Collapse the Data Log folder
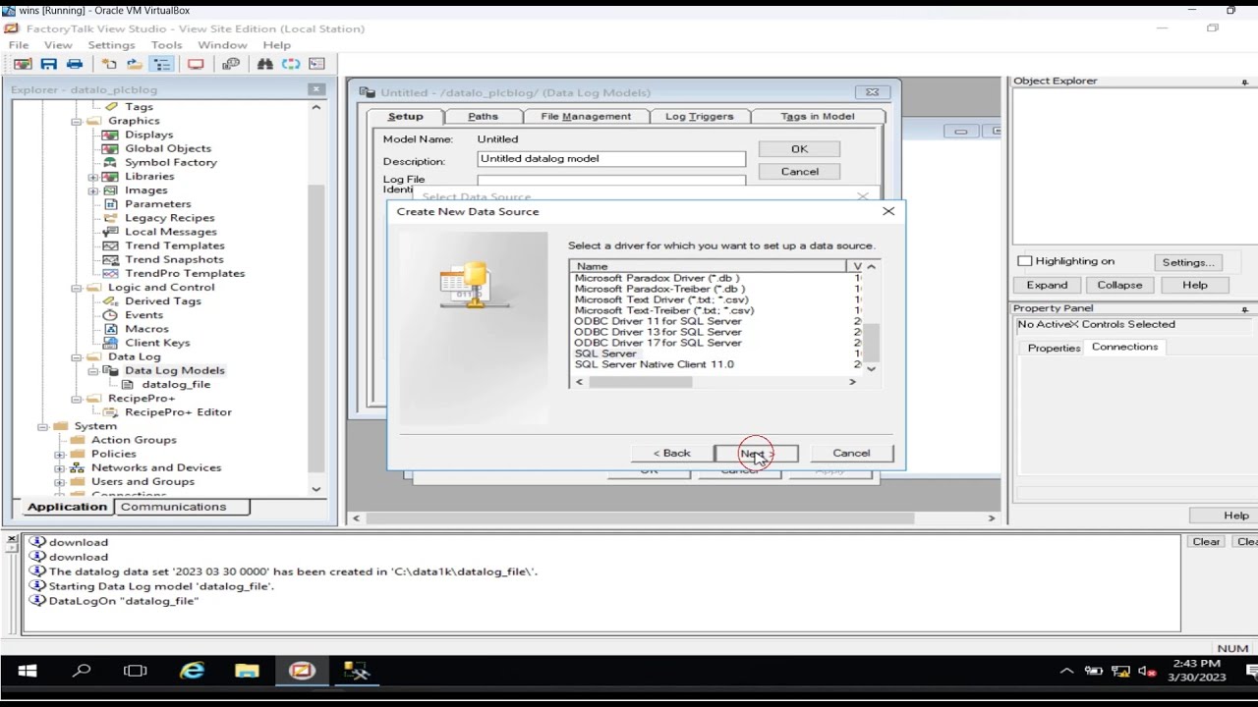The width and height of the screenshot is (1258, 707). [77, 357]
